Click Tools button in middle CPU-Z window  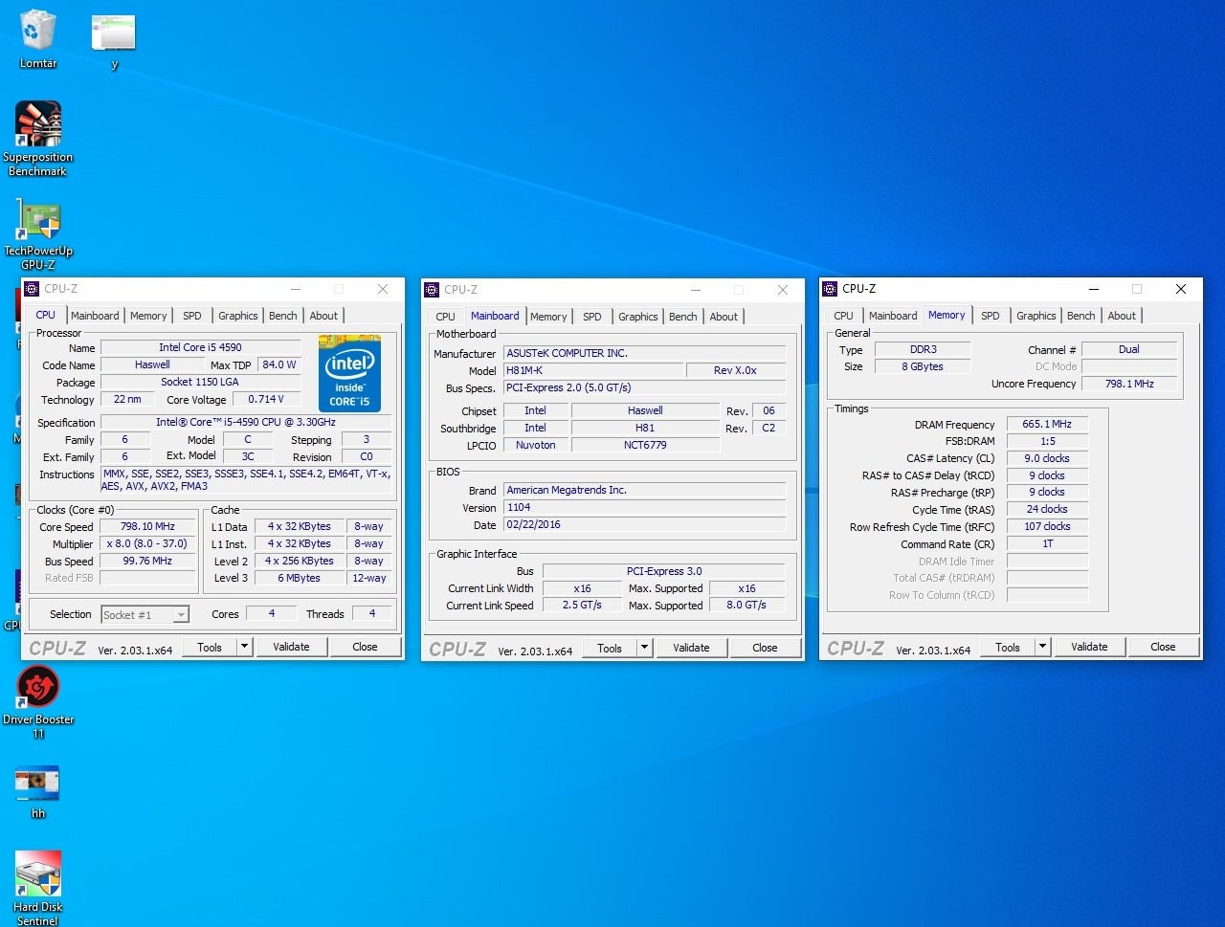(610, 648)
